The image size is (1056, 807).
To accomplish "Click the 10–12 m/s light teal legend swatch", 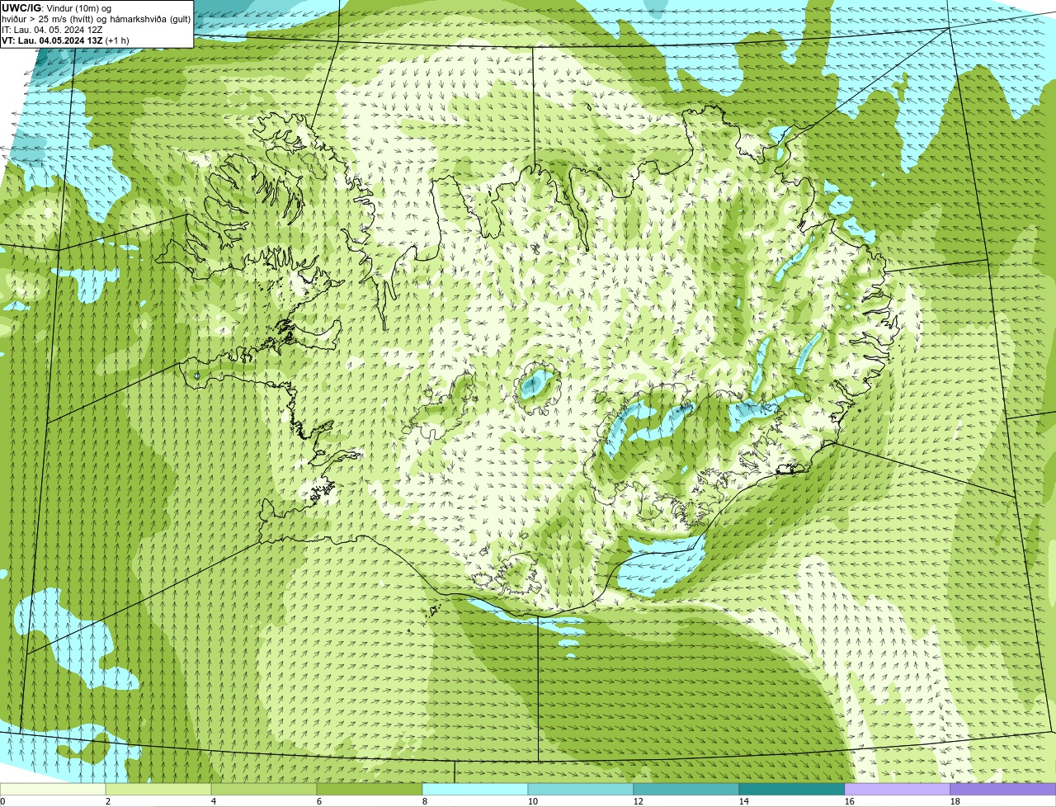I will [581, 790].
